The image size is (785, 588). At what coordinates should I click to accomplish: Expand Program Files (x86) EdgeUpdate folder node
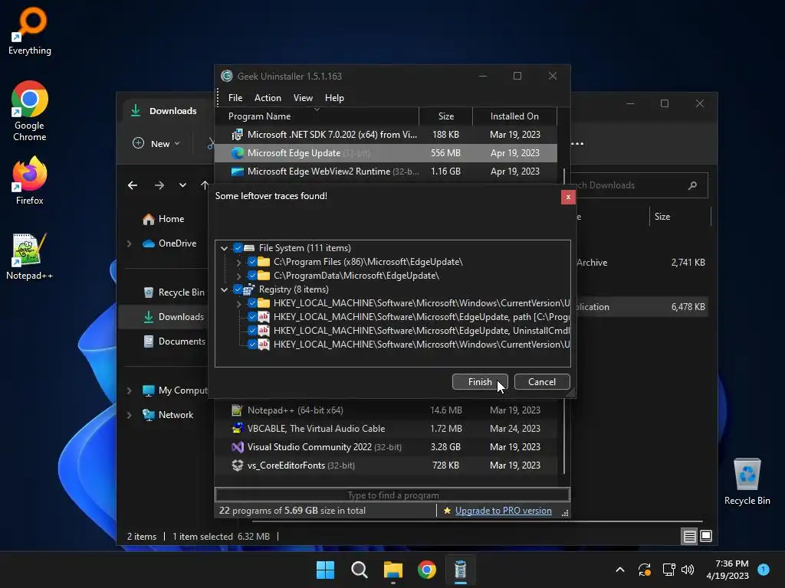(239, 262)
